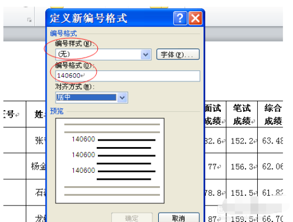This screenshot has height=222, width=293.
Task: Click the 取消 button
Action: pos(179,217)
